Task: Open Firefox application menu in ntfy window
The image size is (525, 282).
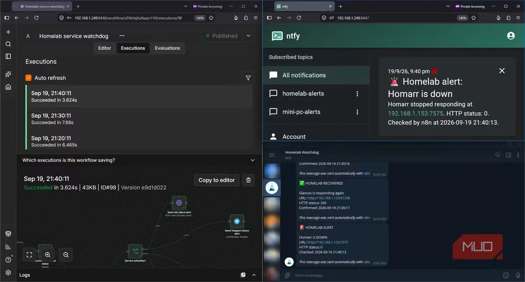Action: coord(518,18)
